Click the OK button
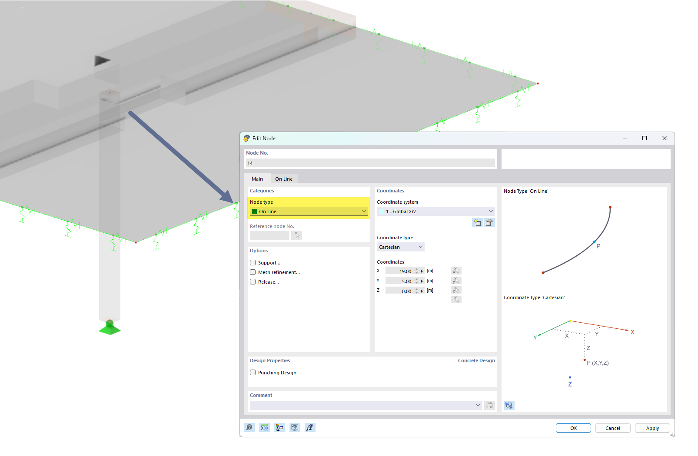Screen dimensions: 698x456 click(x=573, y=428)
